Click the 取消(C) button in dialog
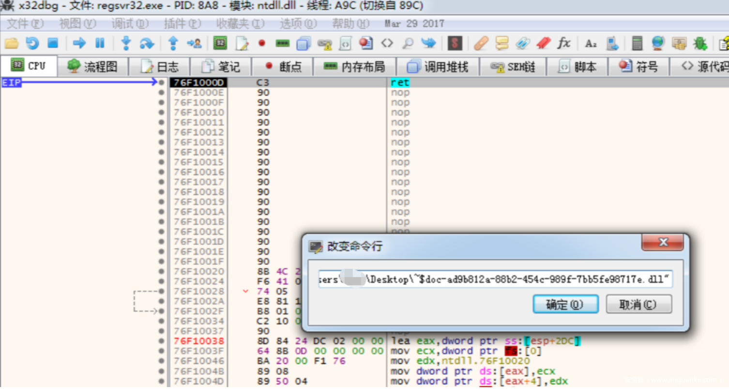The width and height of the screenshot is (729, 389). pyautogui.click(x=638, y=304)
